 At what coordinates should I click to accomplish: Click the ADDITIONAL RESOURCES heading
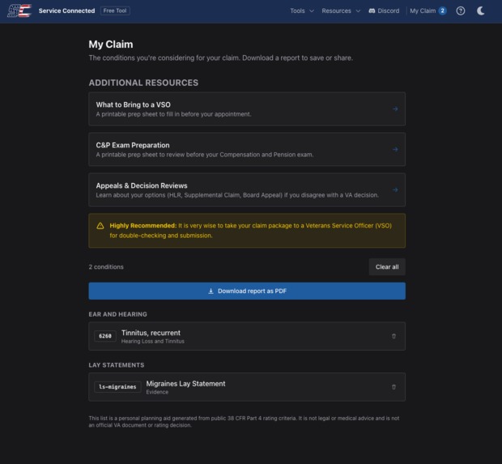[x=143, y=83]
